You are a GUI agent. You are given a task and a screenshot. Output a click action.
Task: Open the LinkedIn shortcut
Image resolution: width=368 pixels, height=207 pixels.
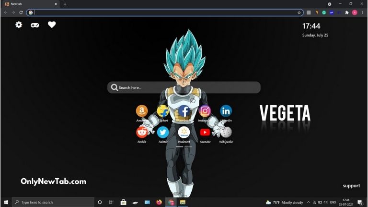point(226,111)
